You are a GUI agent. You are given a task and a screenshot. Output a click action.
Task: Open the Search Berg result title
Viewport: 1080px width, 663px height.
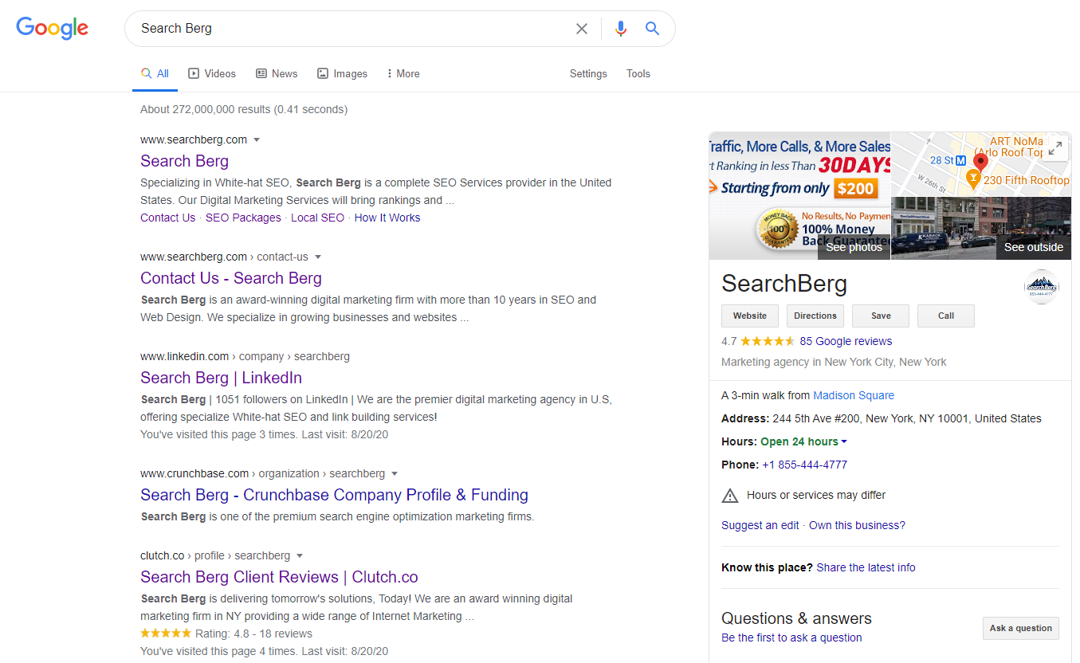pos(184,161)
